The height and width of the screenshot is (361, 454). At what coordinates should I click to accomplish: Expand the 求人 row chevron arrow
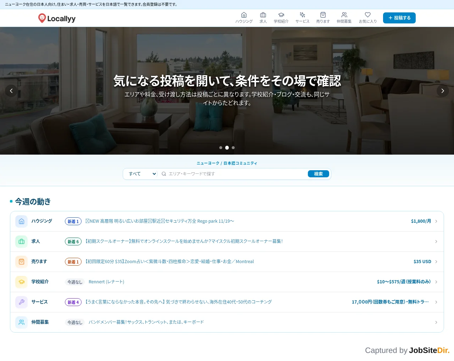tap(436, 241)
